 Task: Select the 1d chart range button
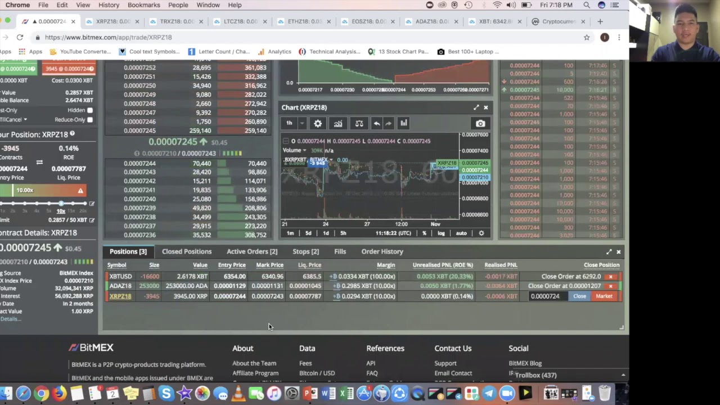pos(326,233)
